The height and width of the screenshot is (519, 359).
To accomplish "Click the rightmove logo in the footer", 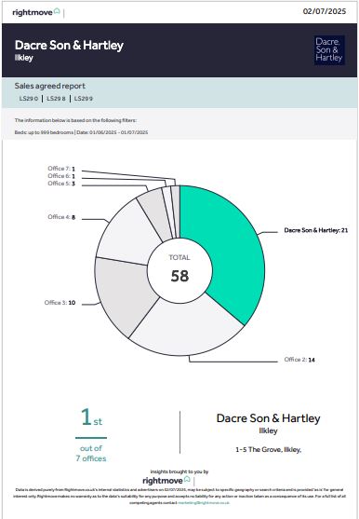I will pos(166,480).
